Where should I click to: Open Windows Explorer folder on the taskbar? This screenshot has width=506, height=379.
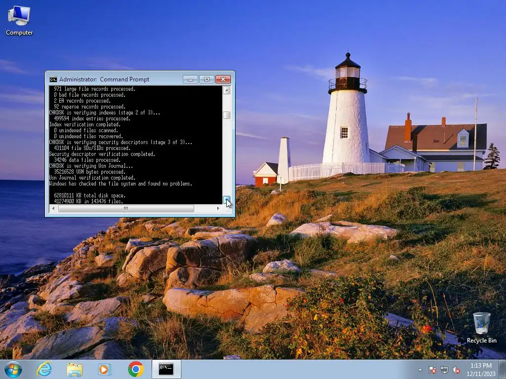tap(75, 369)
